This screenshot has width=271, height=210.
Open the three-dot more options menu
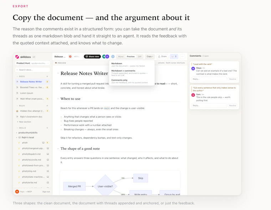182,57
